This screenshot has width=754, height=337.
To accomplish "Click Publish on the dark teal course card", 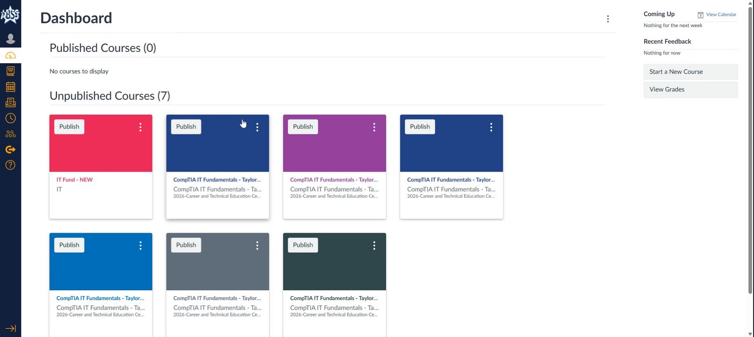I will (303, 245).
